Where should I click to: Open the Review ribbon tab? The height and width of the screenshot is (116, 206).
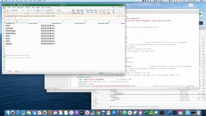click(38, 7)
